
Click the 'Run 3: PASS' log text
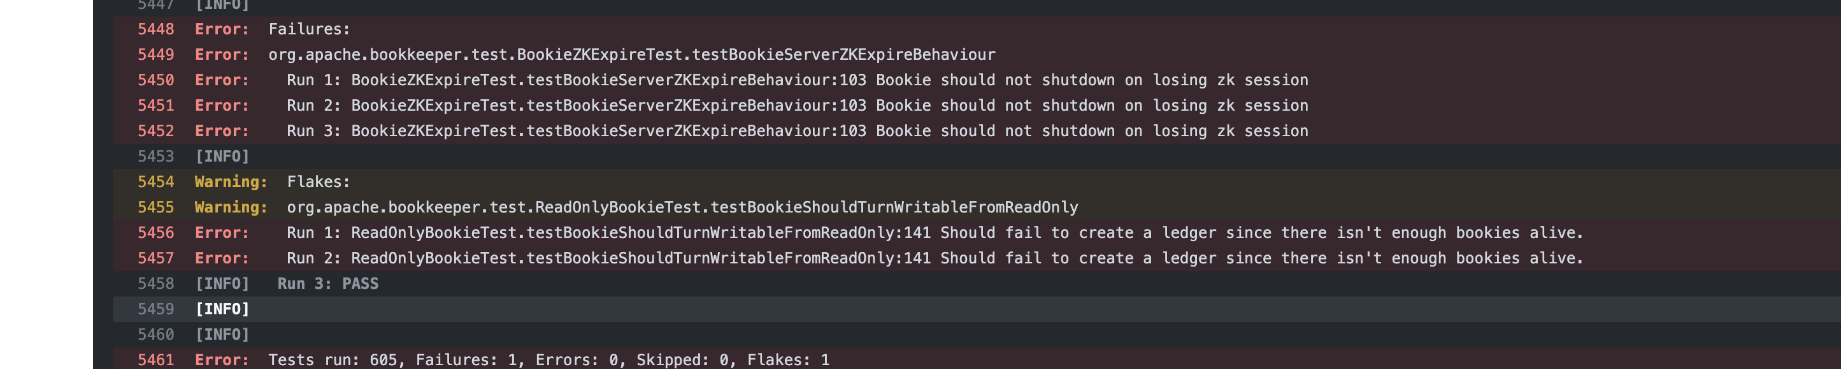coord(328,284)
